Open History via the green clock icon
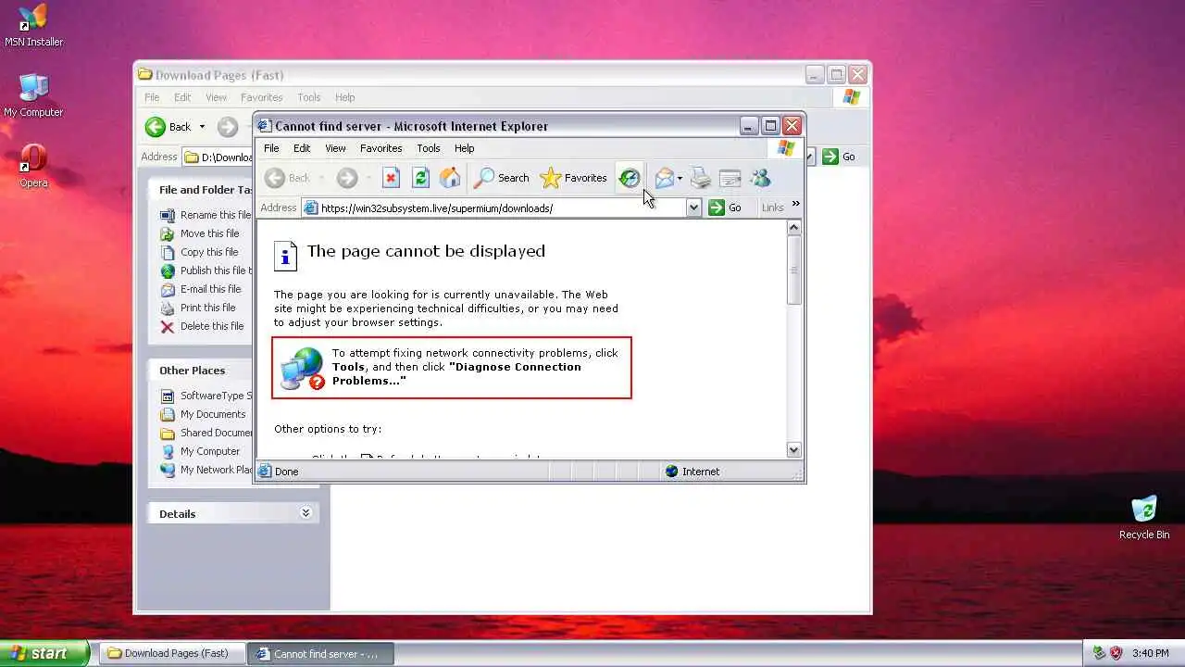 coord(630,178)
